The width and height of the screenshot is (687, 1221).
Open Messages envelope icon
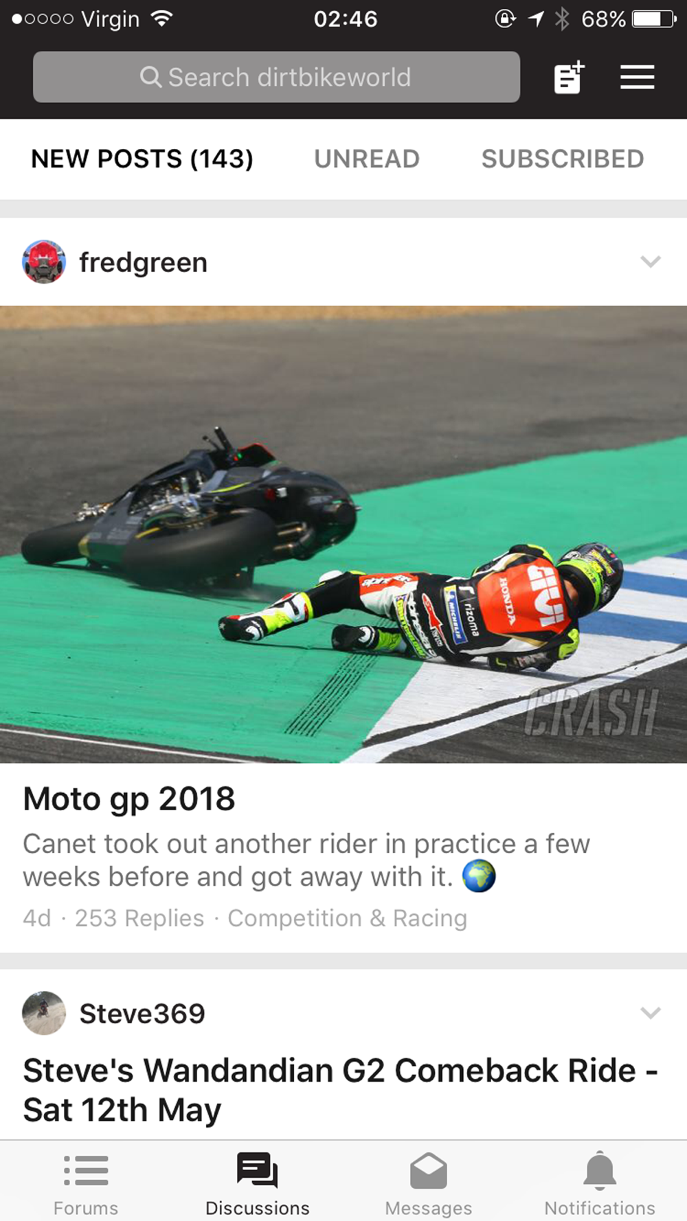coord(429,1170)
